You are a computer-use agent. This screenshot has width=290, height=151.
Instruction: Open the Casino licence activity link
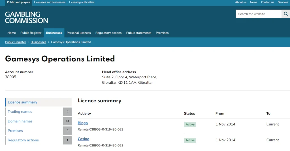coord(84,139)
